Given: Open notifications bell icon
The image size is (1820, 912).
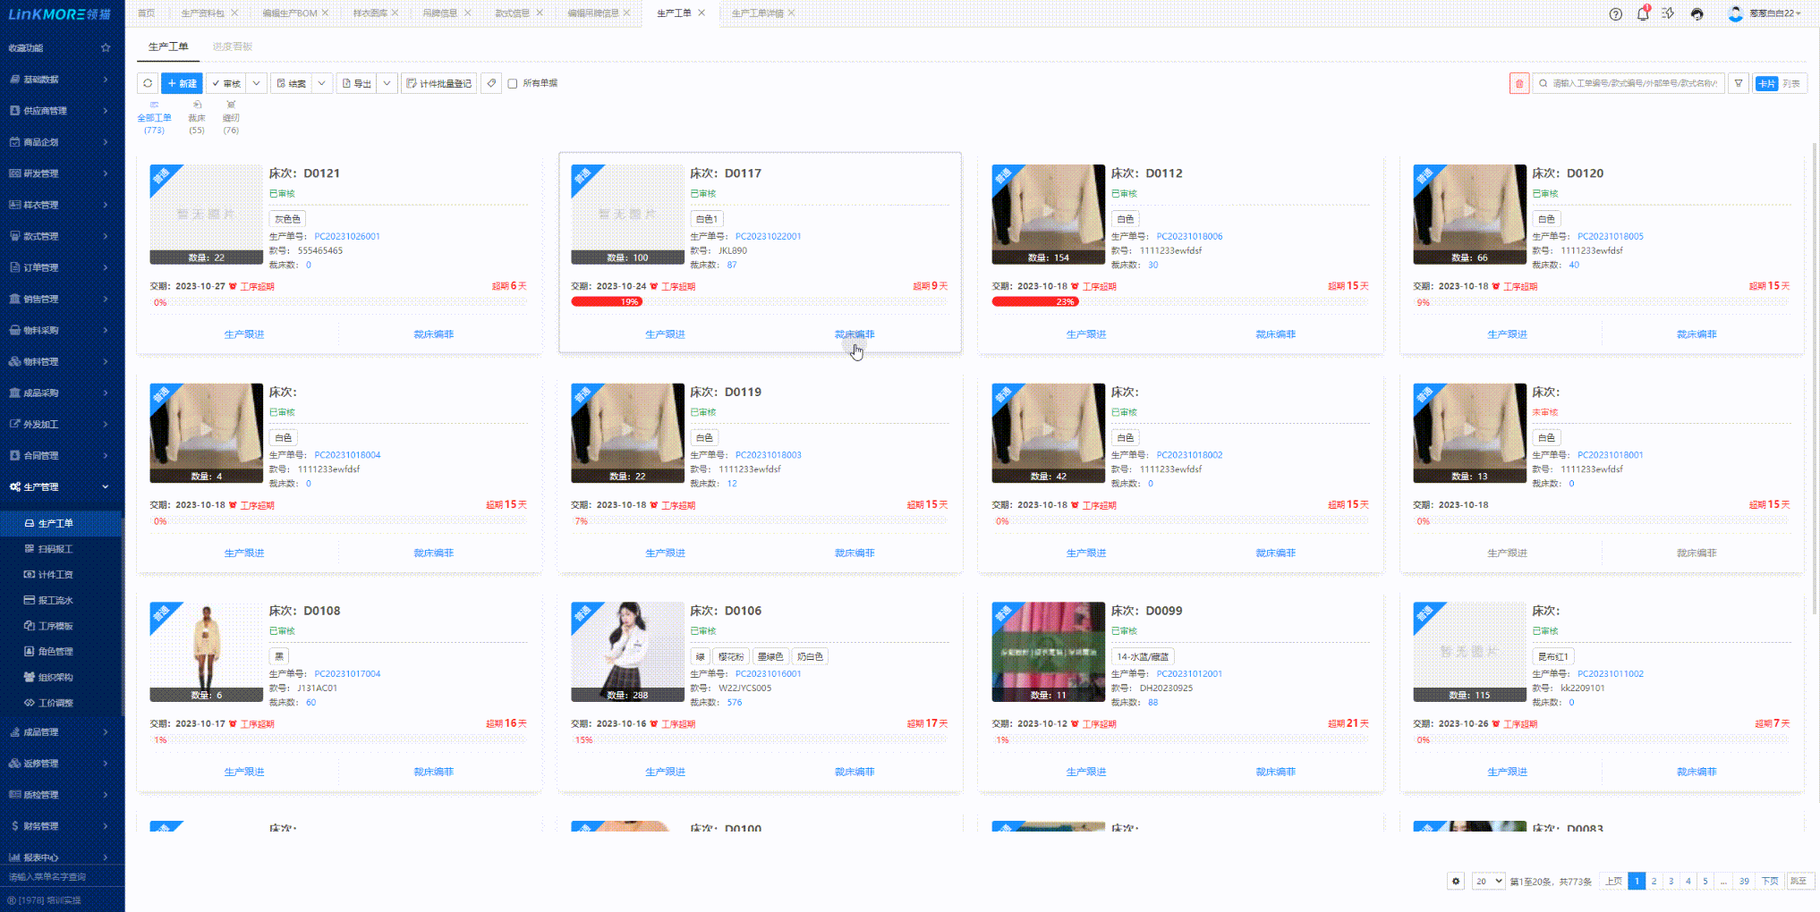Looking at the screenshot, I should [x=1642, y=13].
